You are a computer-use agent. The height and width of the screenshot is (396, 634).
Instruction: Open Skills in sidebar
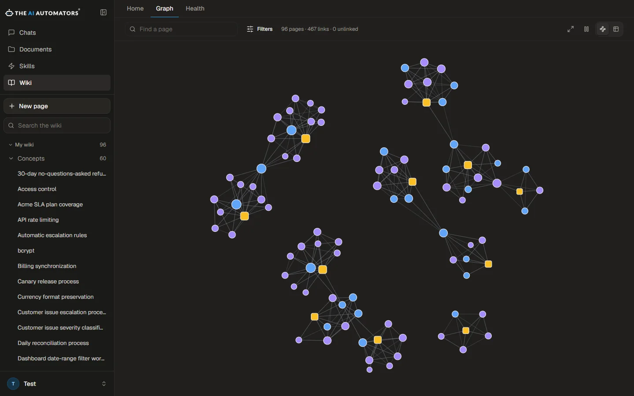[57, 66]
